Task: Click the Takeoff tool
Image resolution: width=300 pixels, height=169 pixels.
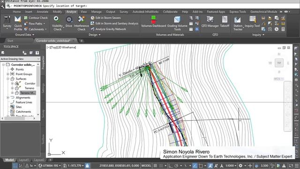Action: pos(225,22)
